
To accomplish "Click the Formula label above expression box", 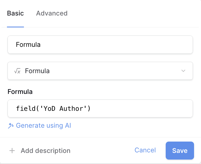I will [20, 92].
